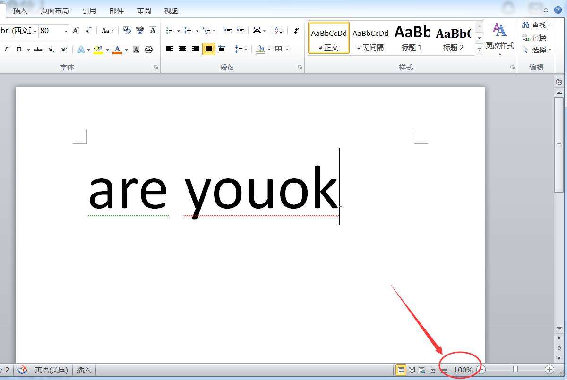Apply the 标题 2 style
The width and height of the screenshot is (567, 380).
(x=453, y=38)
